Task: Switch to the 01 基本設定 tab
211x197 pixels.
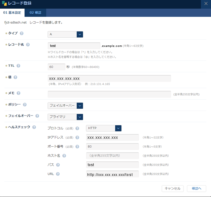Action: coord(12,13)
